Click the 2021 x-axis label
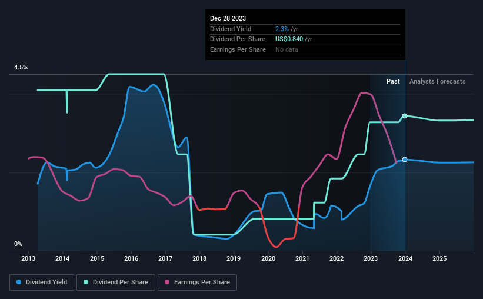Image resolution: width=483 pixels, height=299 pixels. [x=302, y=258]
